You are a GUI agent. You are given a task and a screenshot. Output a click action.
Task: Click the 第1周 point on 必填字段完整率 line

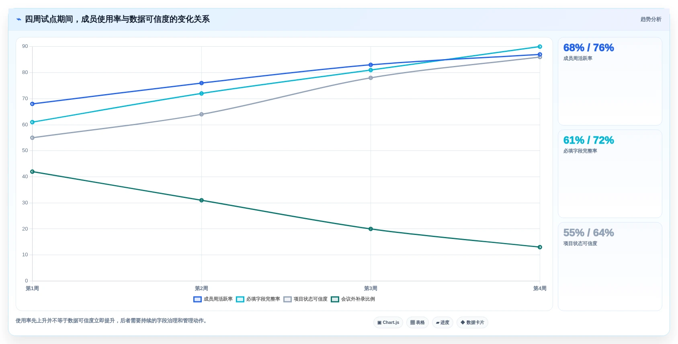[33, 122]
